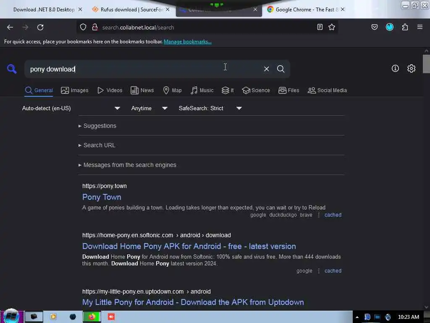Image resolution: width=430 pixels, height=323 pixels.
Task: Switch to Download .NET 8.0 Desktop tab
Action: click(44, 10)
